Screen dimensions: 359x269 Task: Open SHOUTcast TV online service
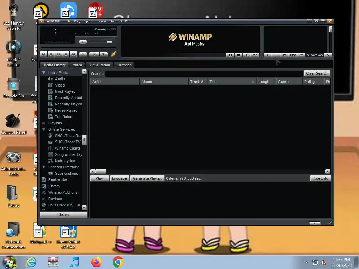point(68,142)
